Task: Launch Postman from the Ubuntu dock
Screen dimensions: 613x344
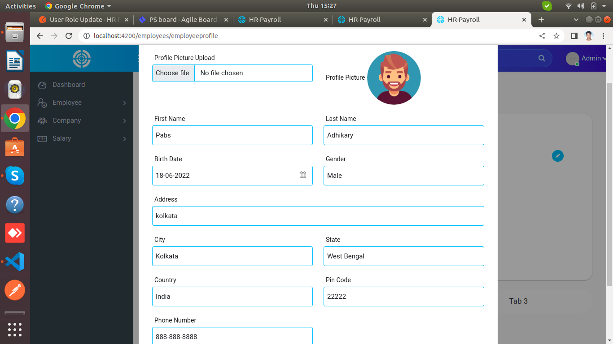Action: pyautogui.click(x=15, y=290)
